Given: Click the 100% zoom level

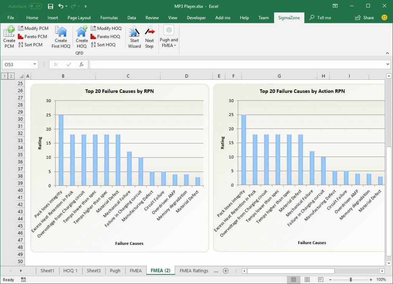Looking at the screenshot, I should tap(381, 279).
